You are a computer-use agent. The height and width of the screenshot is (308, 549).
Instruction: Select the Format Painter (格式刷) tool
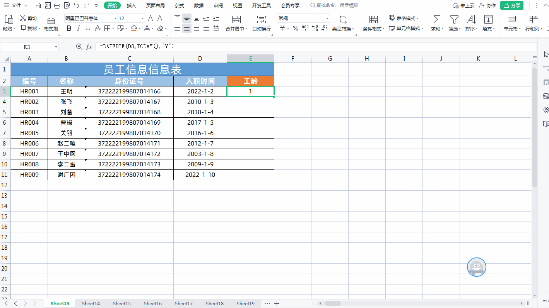pos(51,23)
